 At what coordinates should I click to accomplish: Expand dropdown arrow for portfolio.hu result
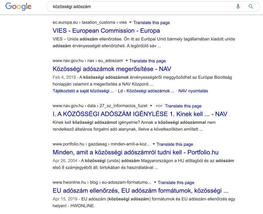tap(154, 144)
